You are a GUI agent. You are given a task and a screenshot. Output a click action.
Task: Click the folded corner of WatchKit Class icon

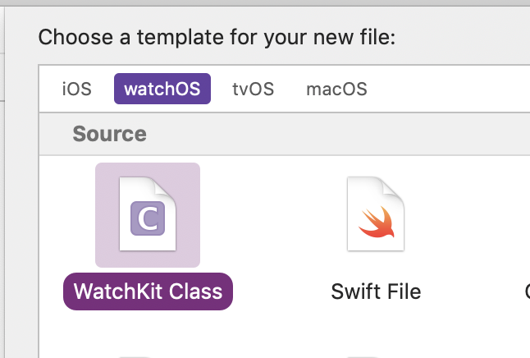(x=168, y=184)
